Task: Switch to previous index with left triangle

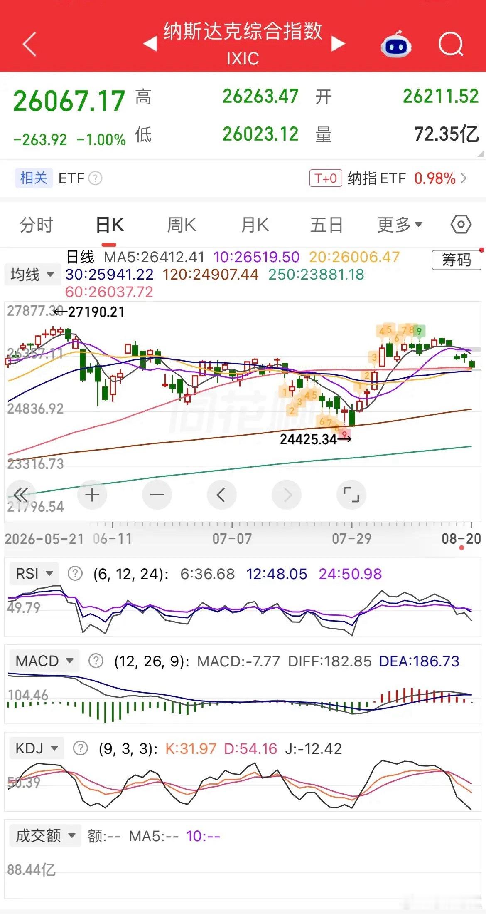Action: point(150,44)
